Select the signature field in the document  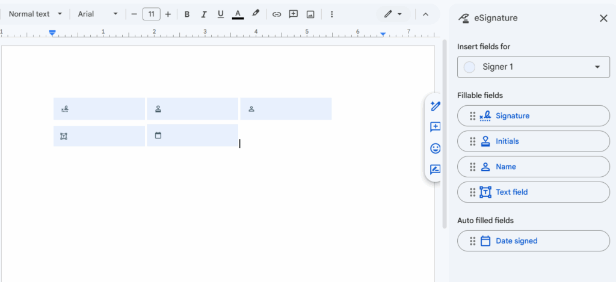click(99, 109)
